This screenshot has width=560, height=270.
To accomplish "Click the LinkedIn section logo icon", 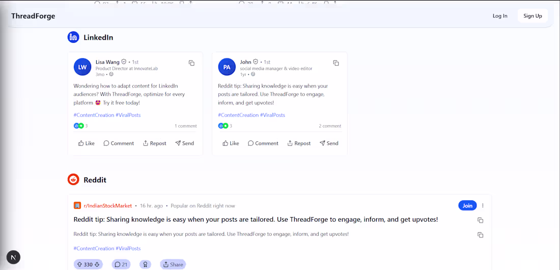I will pyautogui.click(x=73, y=37).
